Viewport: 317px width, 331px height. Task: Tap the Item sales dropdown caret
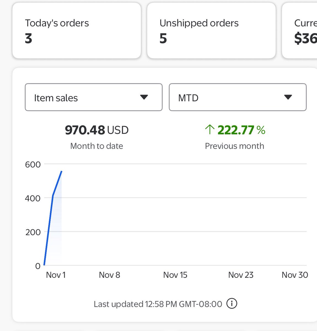click(144, 97)
